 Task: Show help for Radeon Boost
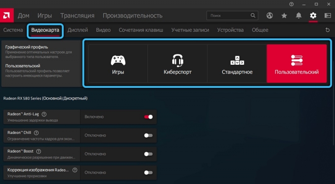pyautogui.click(x=39, y=151)
